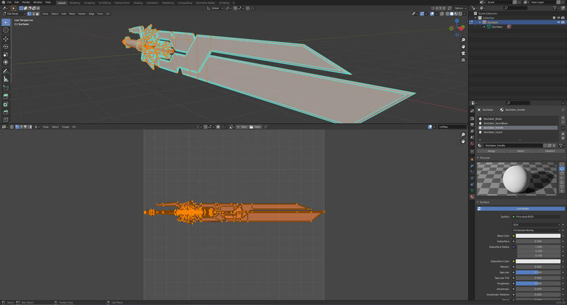Select the Measure tool
This screenshot has height=305, width=567.
pyautogui.click(x=6, y=79)
